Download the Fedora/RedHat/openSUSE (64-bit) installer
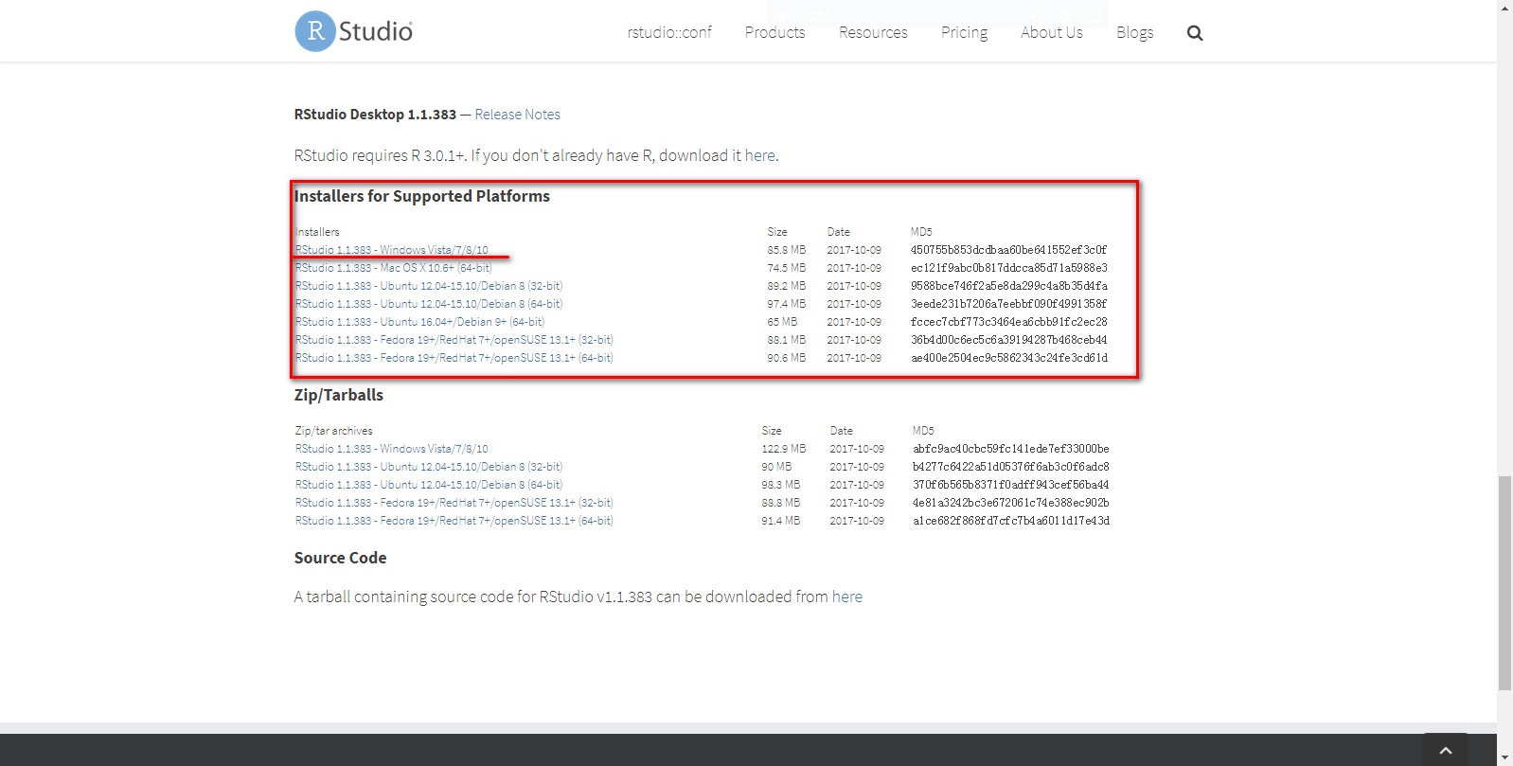The width and height of the screenshot is (1513, 766). click(x=454, y=358)
